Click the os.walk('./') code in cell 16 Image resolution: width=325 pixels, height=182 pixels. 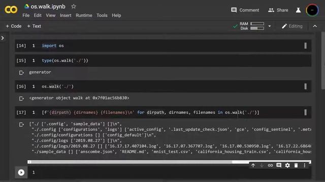point(57,86)
